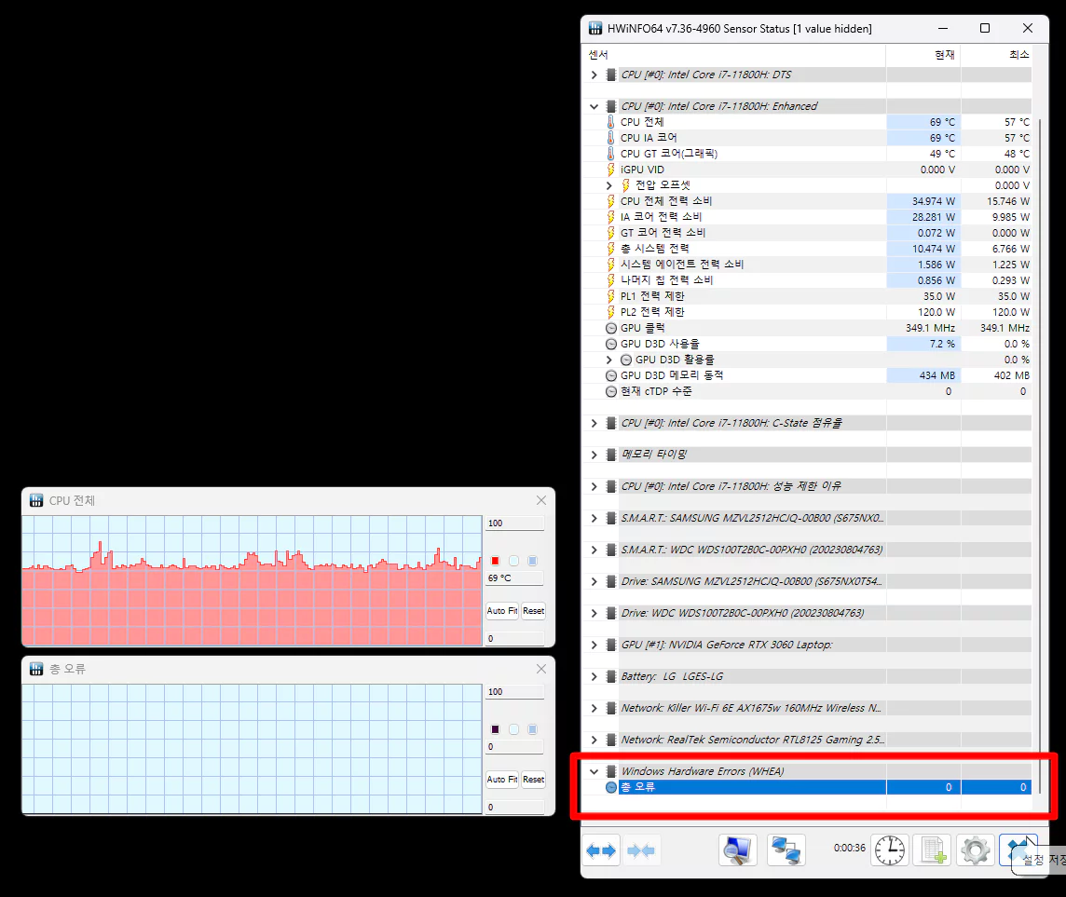This screenshot has height=897, width=1066.
Task: Expand the GPU D3D 활용률 sub-item
Action: click(609, 360)
